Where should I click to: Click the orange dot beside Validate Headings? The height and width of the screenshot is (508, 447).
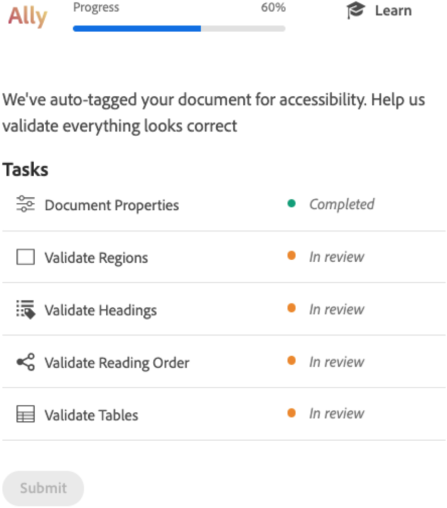(292, 308)
